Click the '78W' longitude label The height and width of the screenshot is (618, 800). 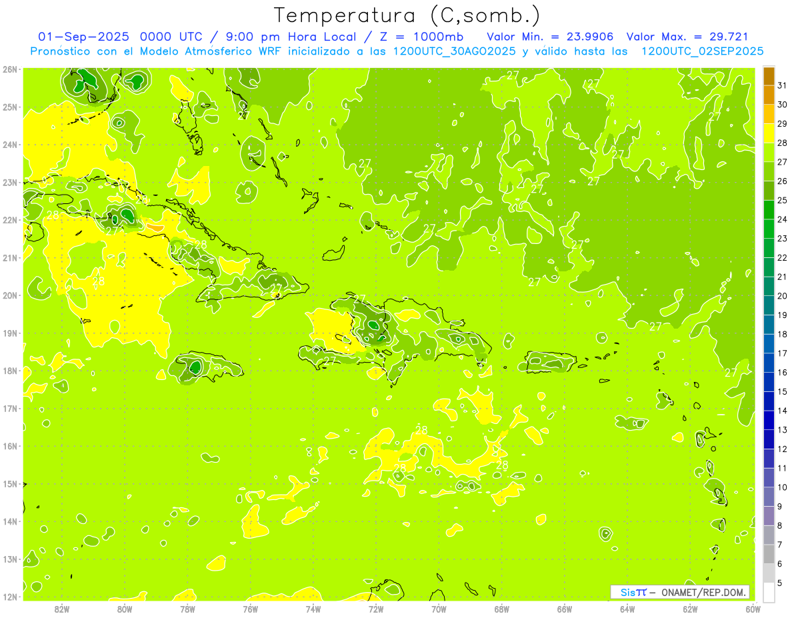click(x=187, y=609)
